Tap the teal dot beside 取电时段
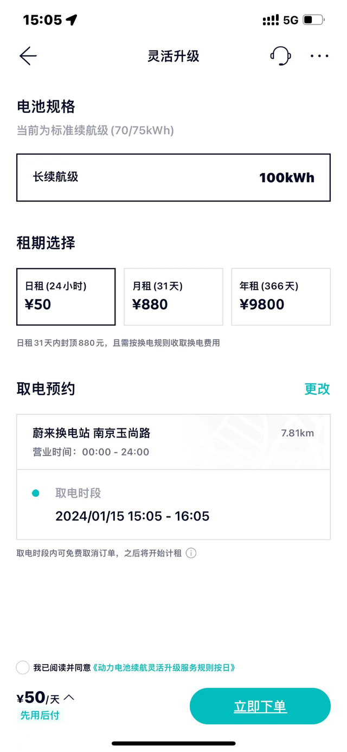The image size is (347, 752). [x=36, y=493]
